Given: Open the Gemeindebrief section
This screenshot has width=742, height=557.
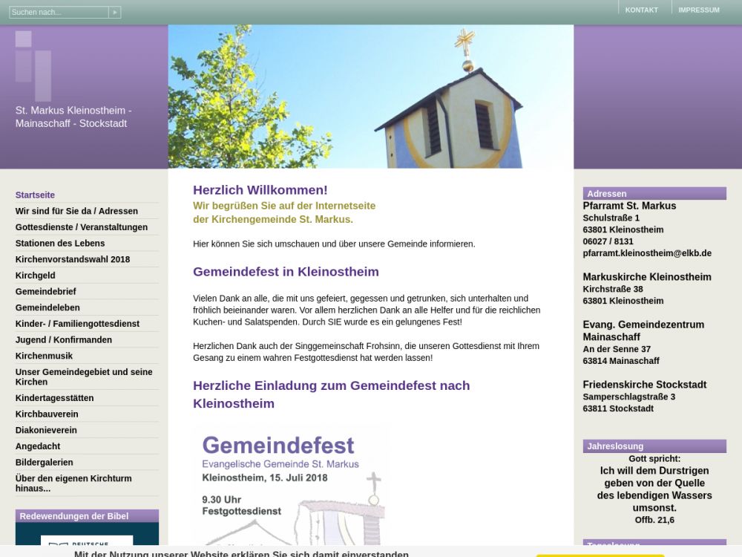Looking at the screenshot, I should [46, 292].
